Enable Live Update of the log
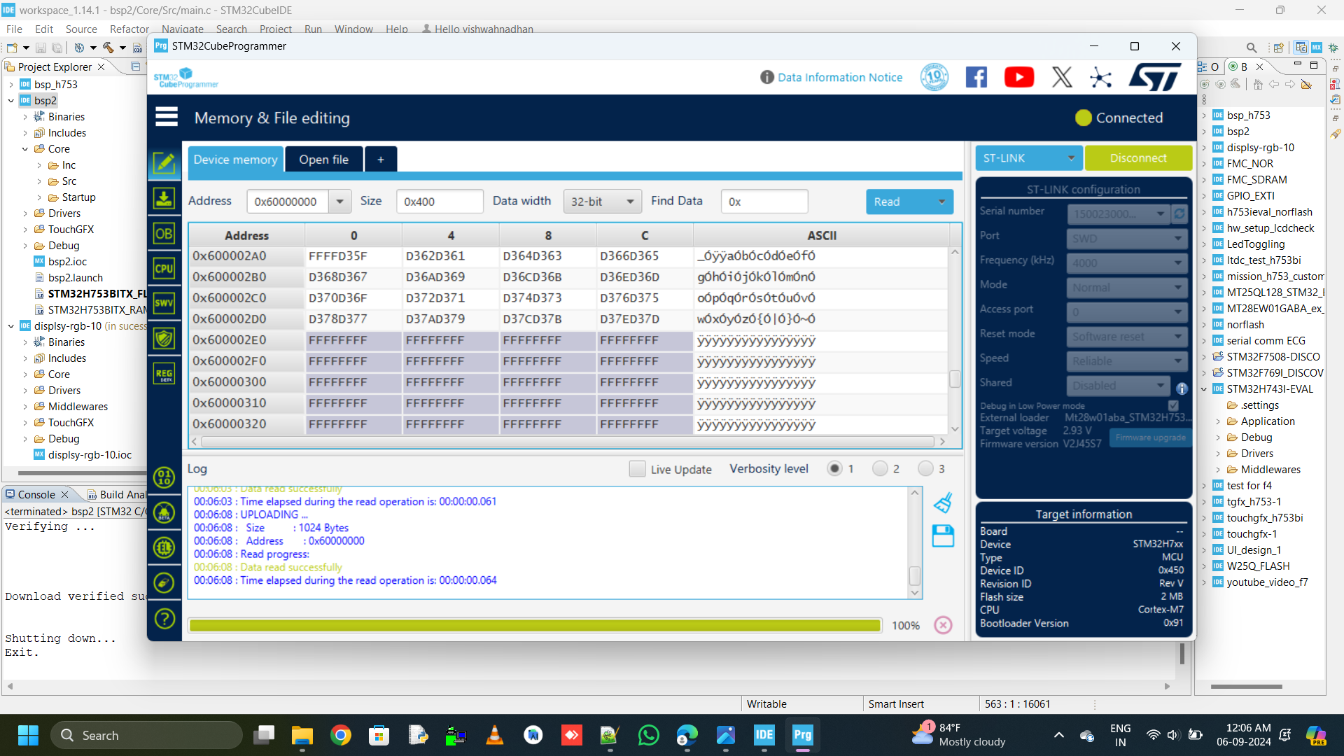The width and height of the screenshot is (1344, 756). (x=636, y=469)
